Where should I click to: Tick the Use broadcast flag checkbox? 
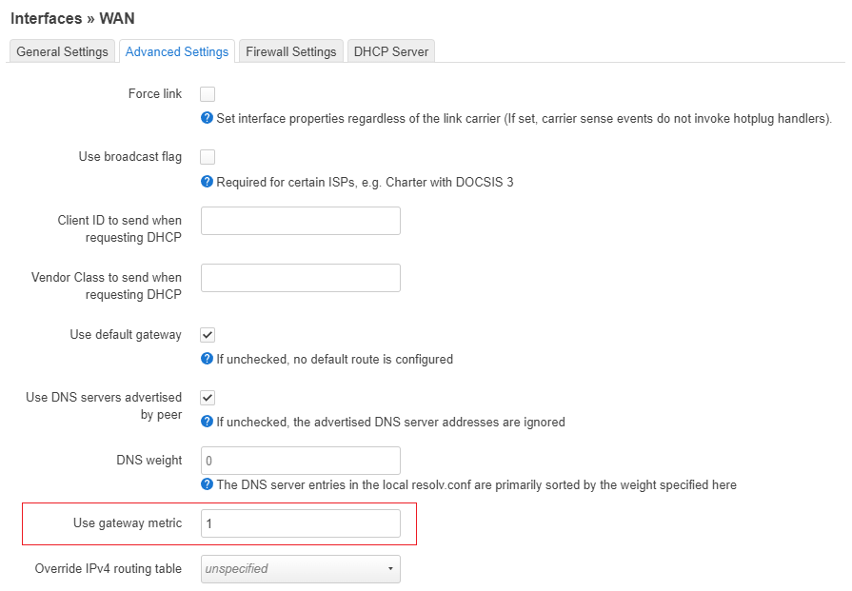pos(208,157)
